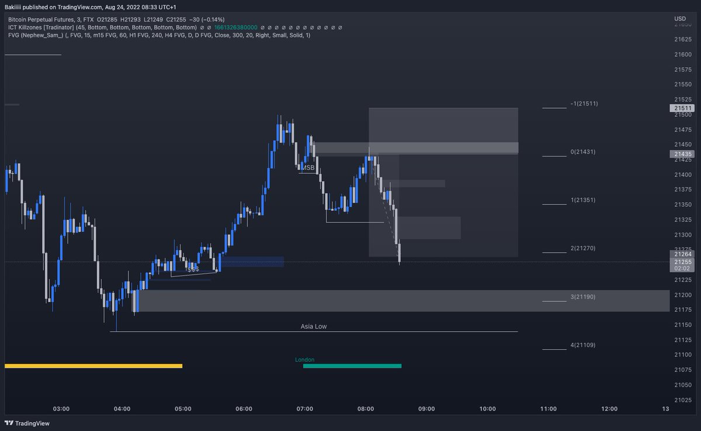
Task: Select the yellow session bar
Action: click(x=93, y=366)
